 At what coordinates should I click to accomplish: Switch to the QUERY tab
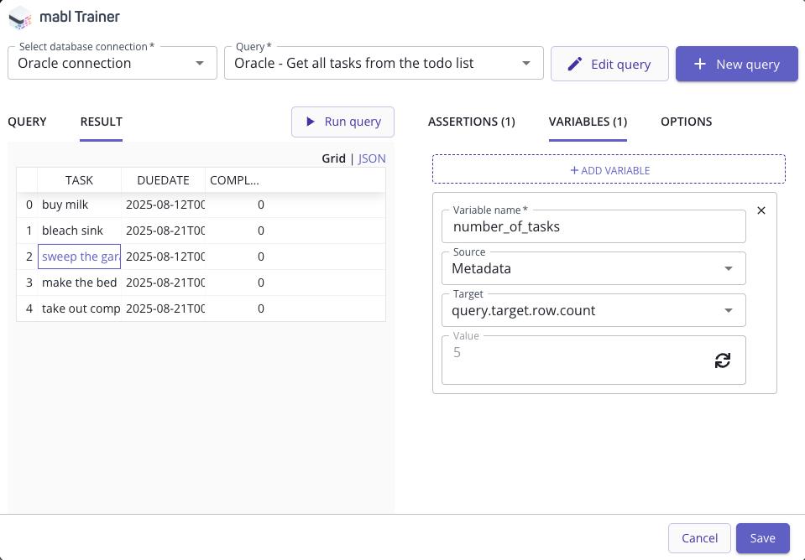click(27, 122)
